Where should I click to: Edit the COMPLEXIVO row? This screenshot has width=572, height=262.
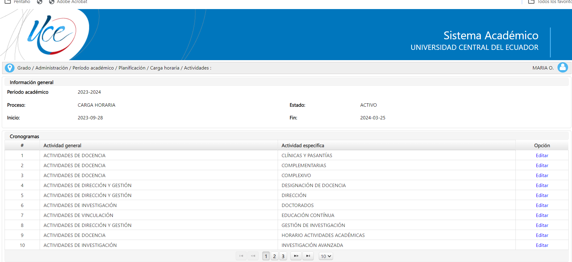(542, 175)
